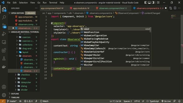Open the File menu

pos(9,3)
